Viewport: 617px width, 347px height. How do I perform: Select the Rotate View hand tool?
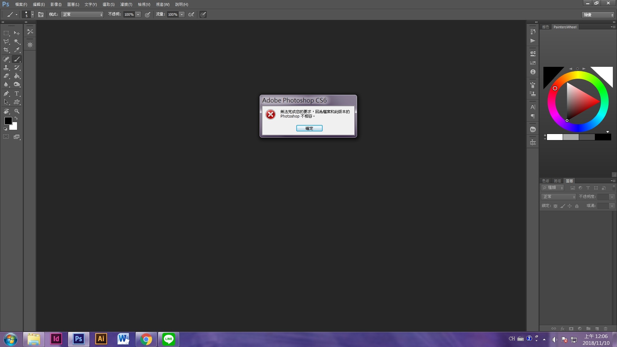click(x=6, y=111)
